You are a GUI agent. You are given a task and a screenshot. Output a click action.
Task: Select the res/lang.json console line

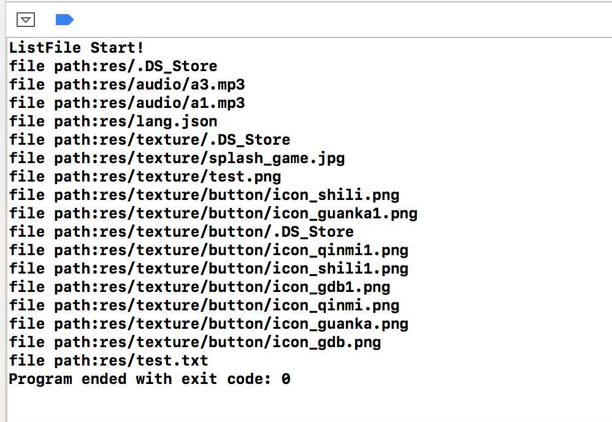click(x=113, y=121)
